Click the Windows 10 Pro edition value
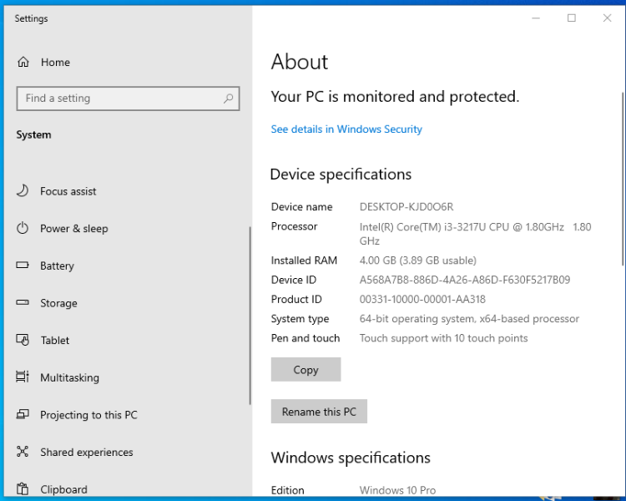Viewport: 626px width, 501px height. coord(397,490)
